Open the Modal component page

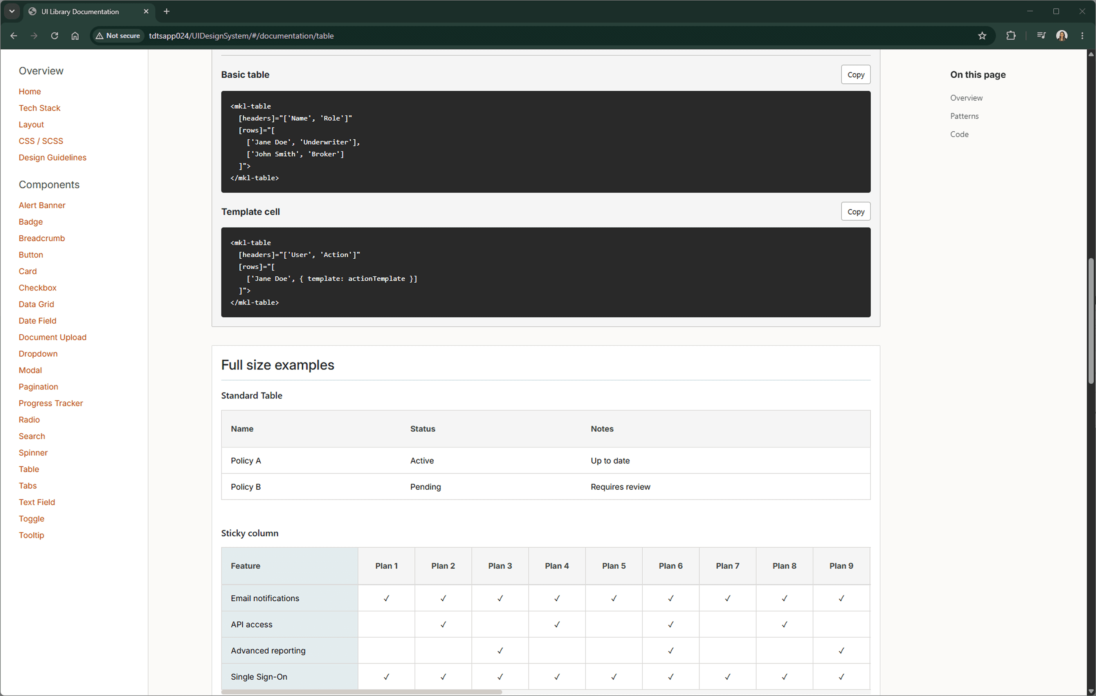[30, 370]
